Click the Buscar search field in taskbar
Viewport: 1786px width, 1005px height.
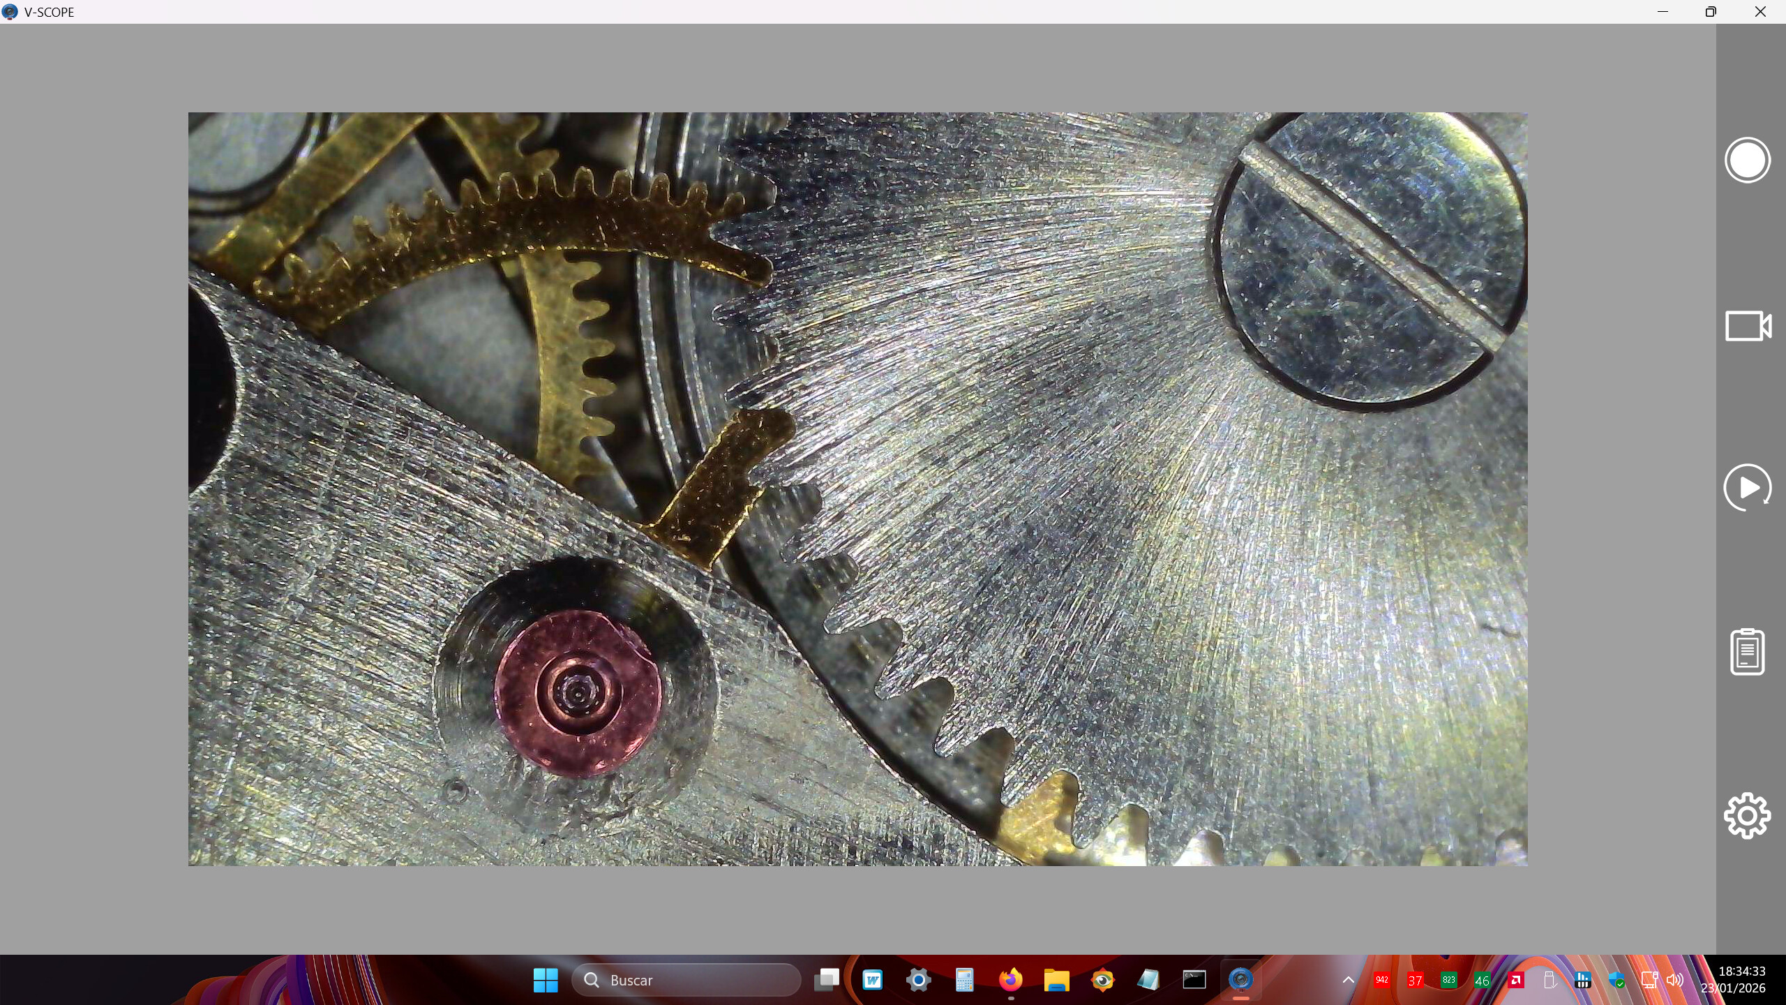click(x=686, y=980)
